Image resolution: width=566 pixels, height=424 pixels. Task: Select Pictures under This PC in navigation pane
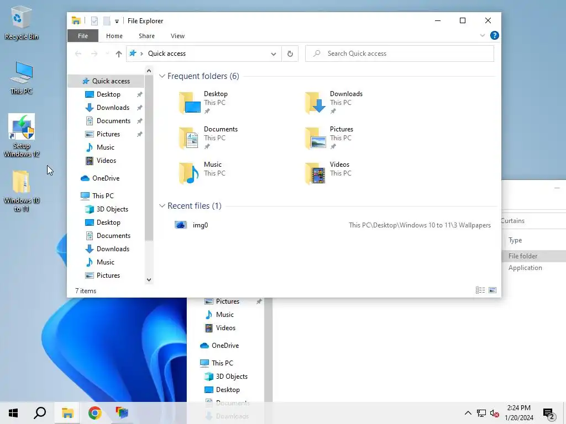point(108,275)
